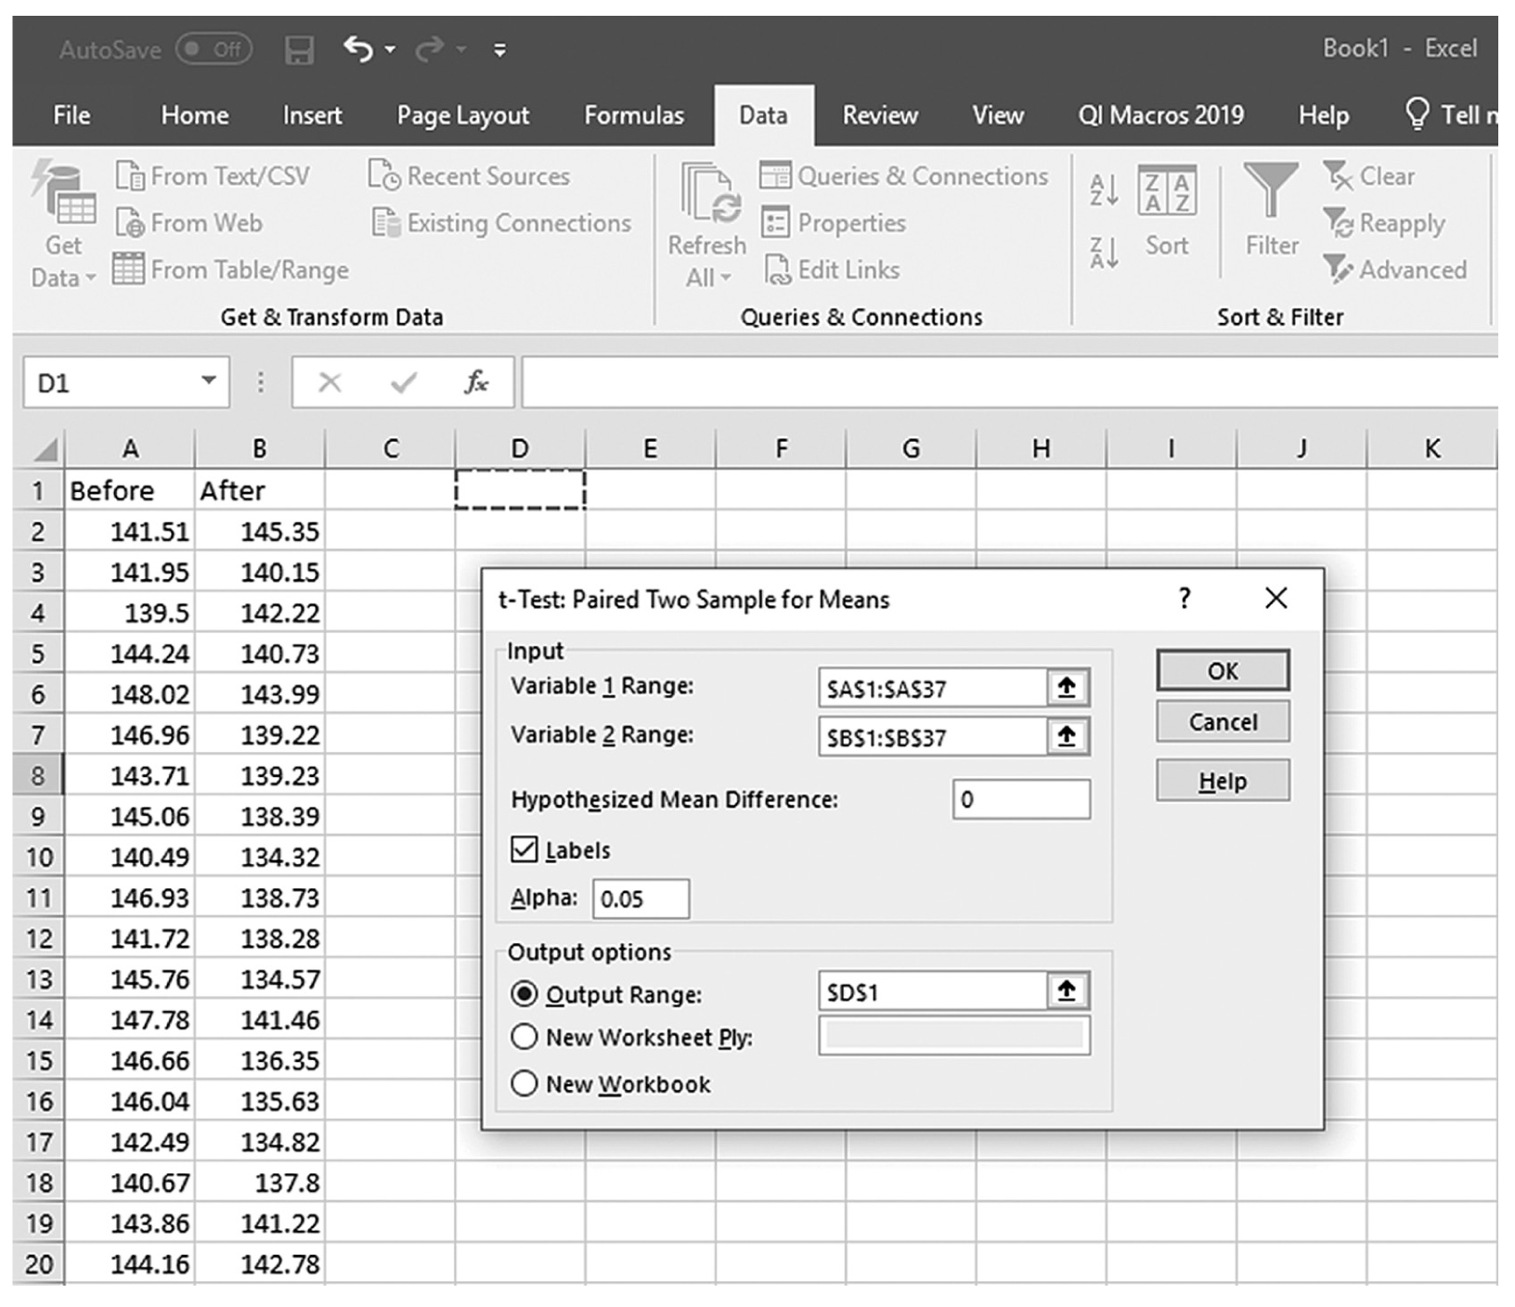Click the Advanced filter icon
The width and height of the screenshot is (1515, 1307).
click(x=1338, y=269)
